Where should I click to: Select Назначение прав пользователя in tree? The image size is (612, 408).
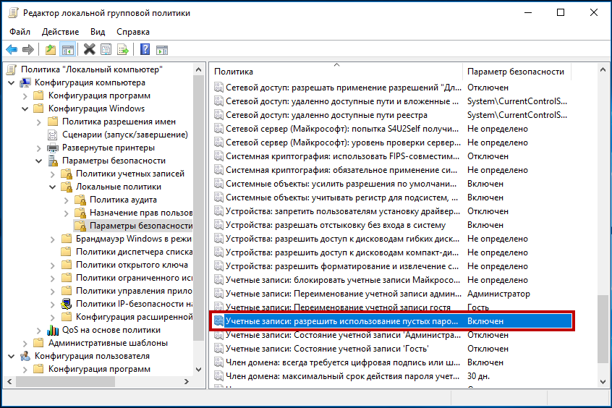point(140,213)
